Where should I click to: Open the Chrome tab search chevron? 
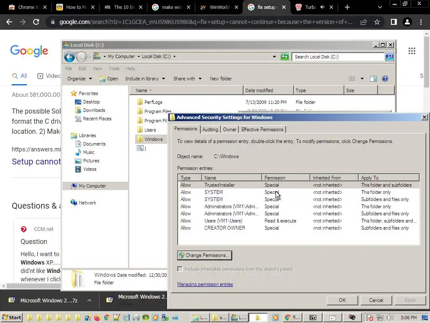coord(380,7)
